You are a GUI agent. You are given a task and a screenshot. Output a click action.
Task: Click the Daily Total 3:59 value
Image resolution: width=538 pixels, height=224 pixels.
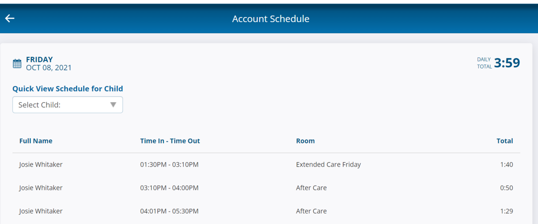(x=507, y=63)
